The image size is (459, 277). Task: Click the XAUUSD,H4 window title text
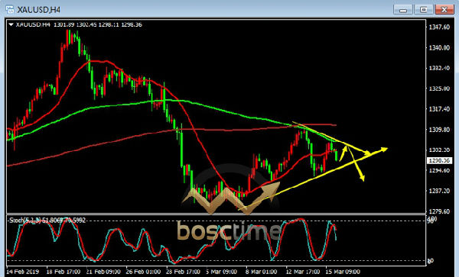39,10
